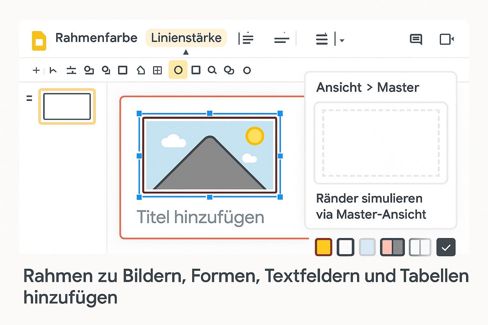Click the pentagon shape tool icon

(140, 70)
